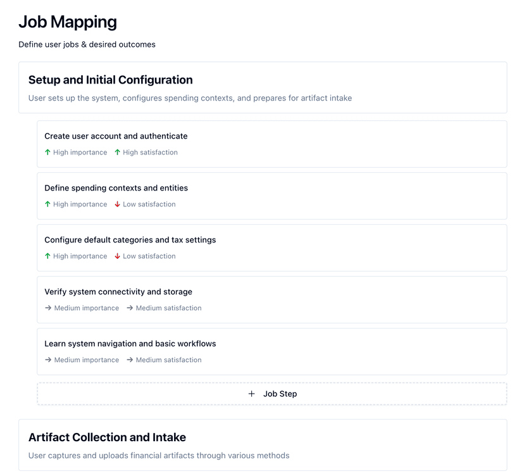Click the Job Mapping page title

[x=67, y=22]
